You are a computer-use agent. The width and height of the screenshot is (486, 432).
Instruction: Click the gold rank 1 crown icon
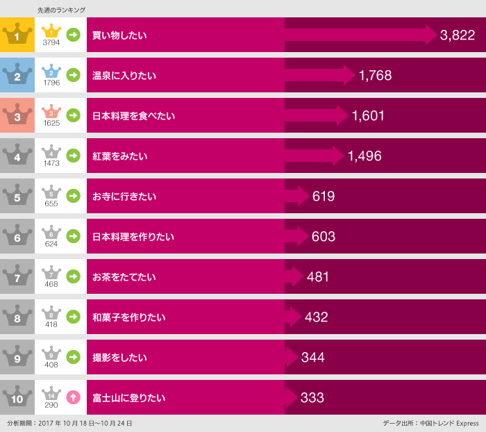coord(17,34)
